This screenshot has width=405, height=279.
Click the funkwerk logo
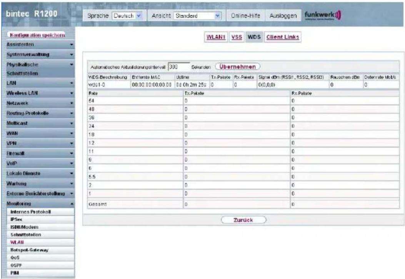pyautogui.click(x=323, y=15)
